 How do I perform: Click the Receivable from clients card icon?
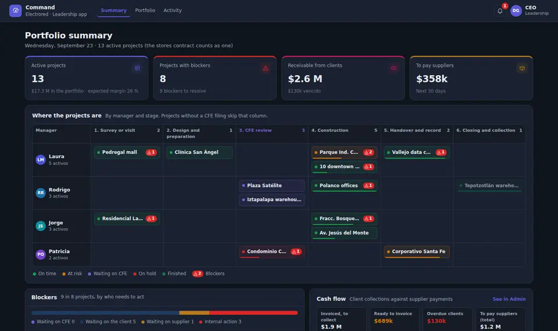394,68
